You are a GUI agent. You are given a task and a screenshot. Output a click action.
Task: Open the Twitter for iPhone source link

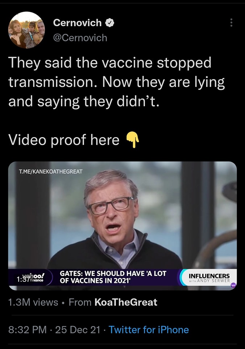click(149, 330)
